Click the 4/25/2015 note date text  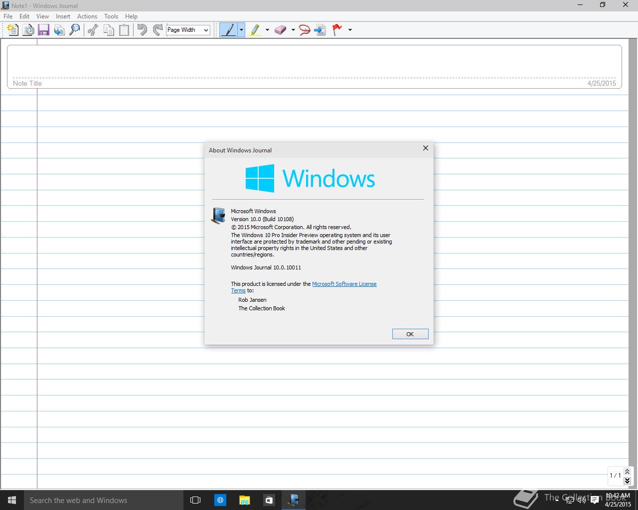pos(602,83)
